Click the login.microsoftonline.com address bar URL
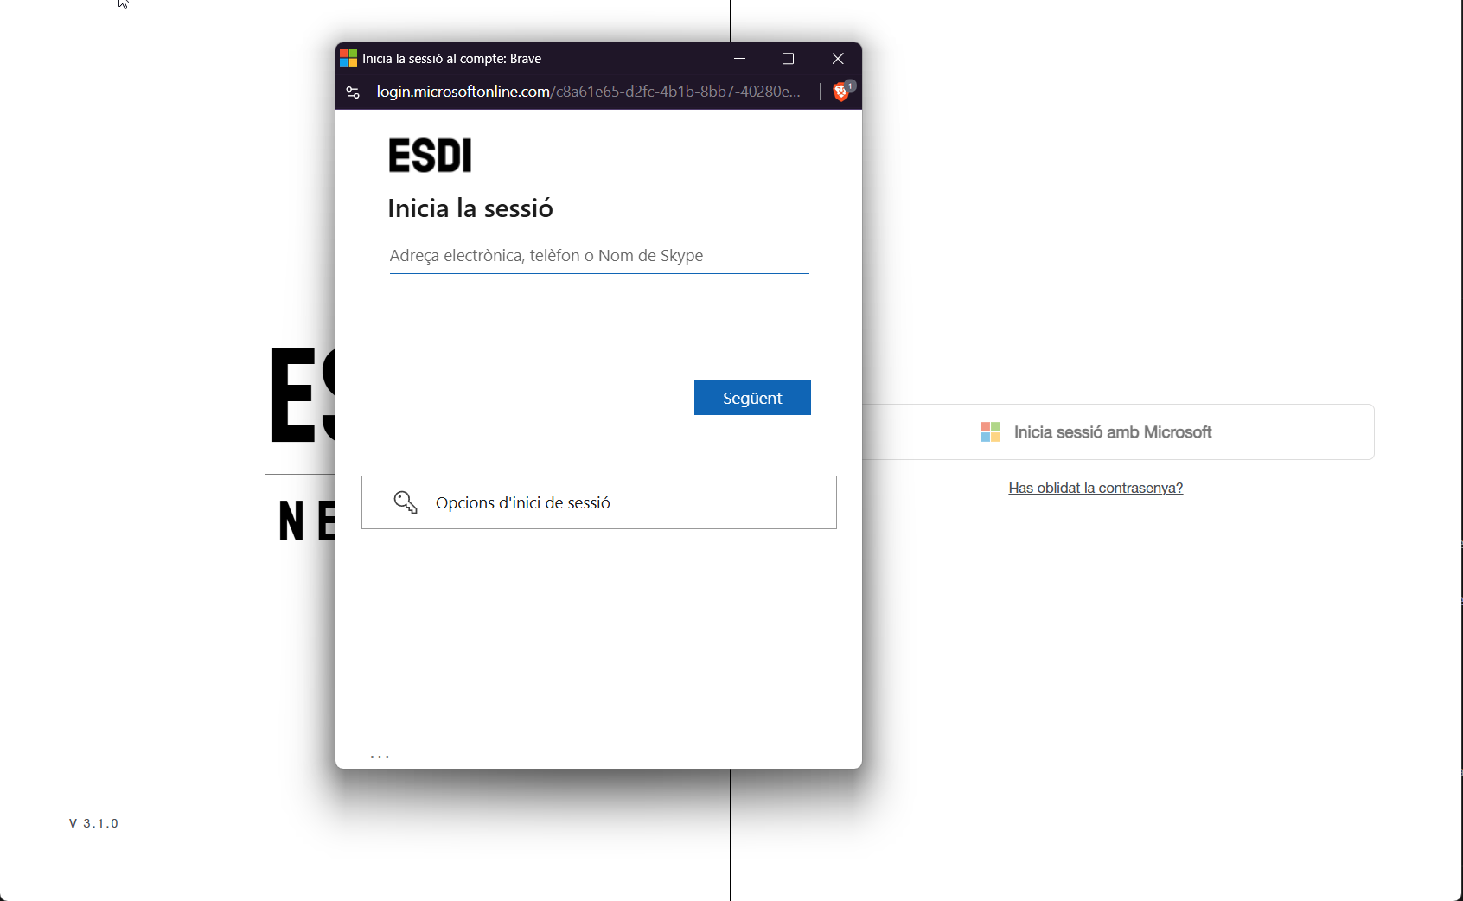Image resolution: width=1463 pixels, height=901 pixels. tap(588, 92)
